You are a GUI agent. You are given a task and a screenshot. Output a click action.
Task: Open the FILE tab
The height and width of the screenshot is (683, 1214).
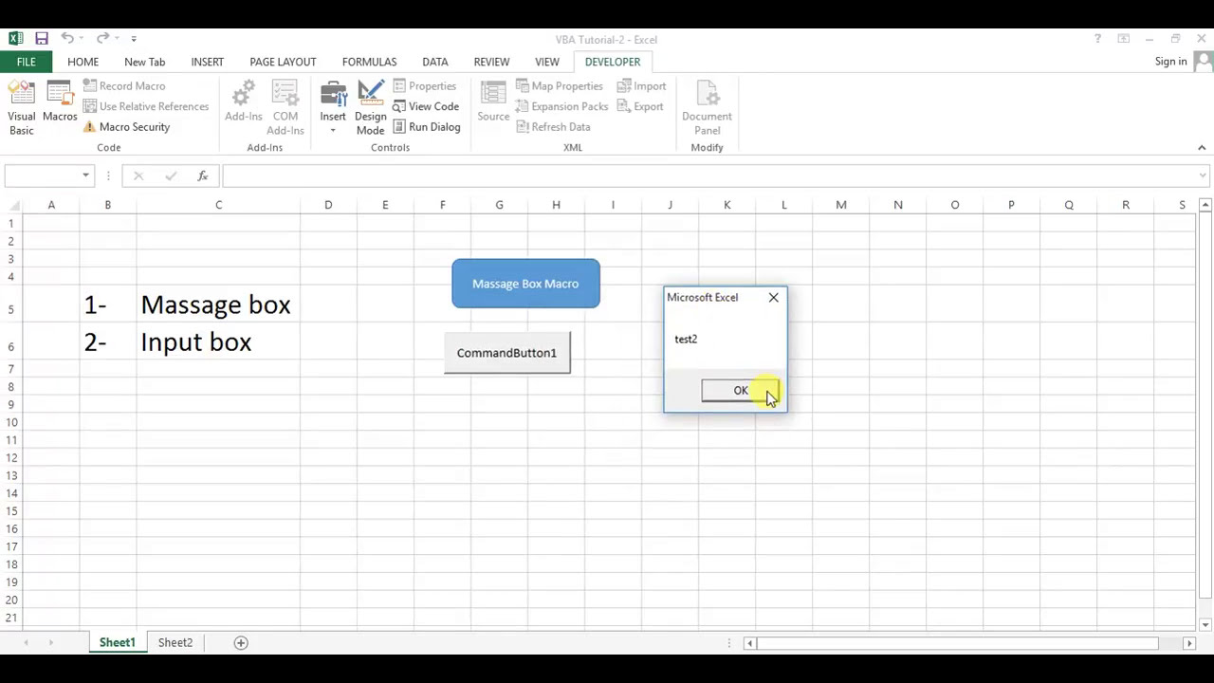[x=27, y=62]
